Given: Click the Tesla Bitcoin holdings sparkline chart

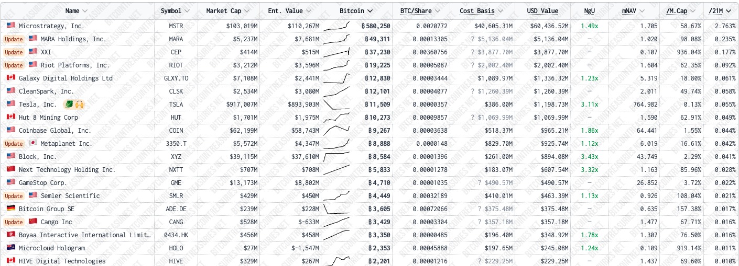Looking at the screenshot, I should tap(336, 104).
